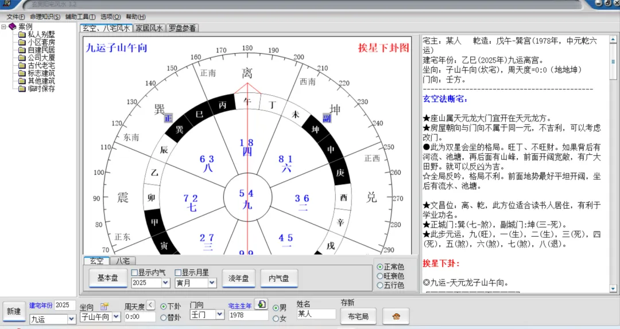The height and width of the screenshot is (329, 620).
Task: Click the 宅主生年 picker icon
Action: pyautogui.click(x=261, y=304)
